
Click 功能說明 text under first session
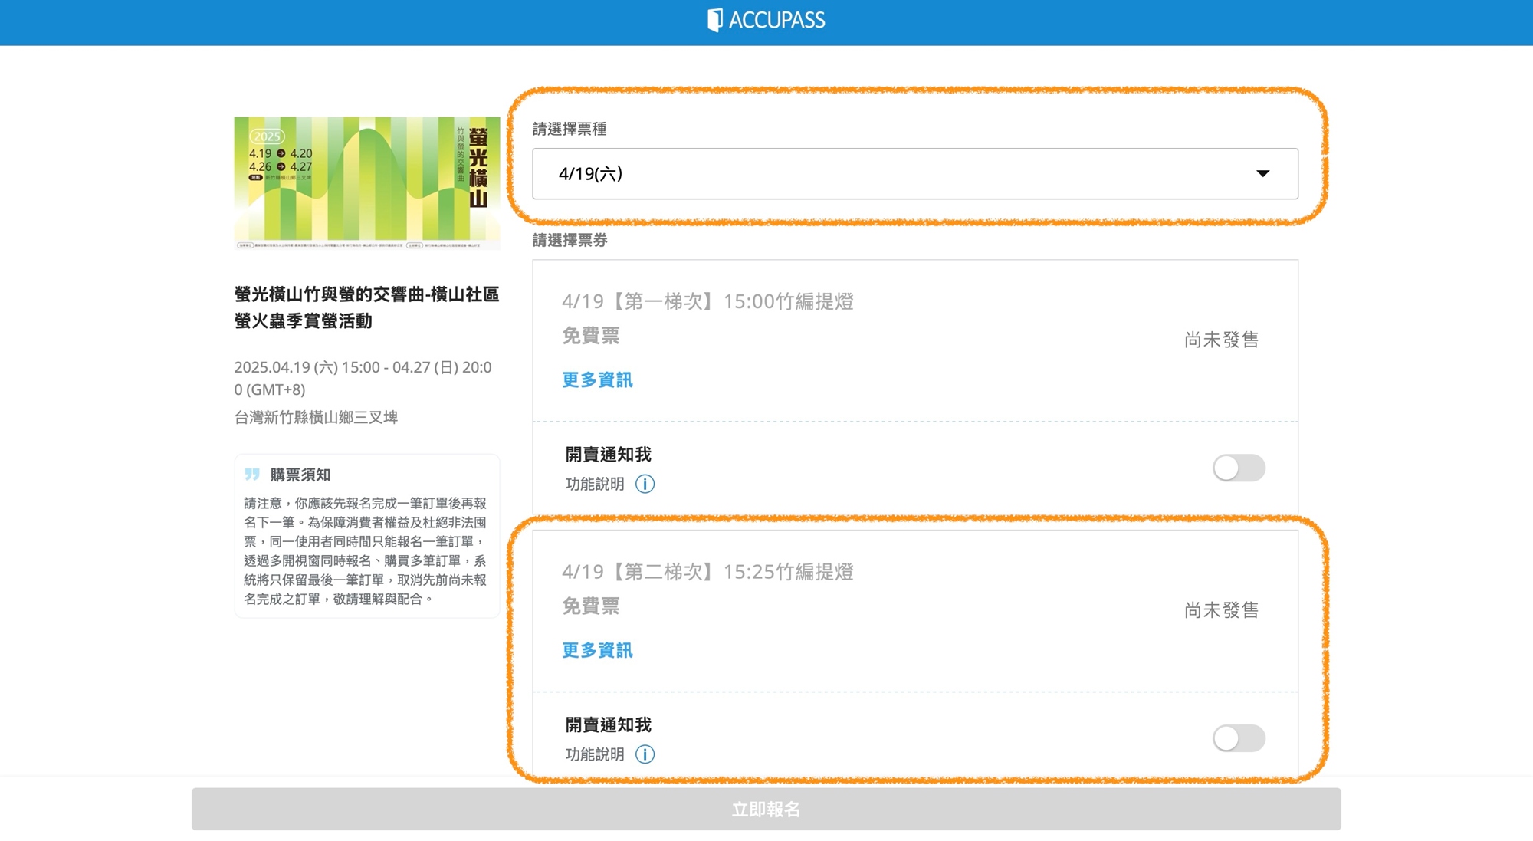tap(595, 484)
